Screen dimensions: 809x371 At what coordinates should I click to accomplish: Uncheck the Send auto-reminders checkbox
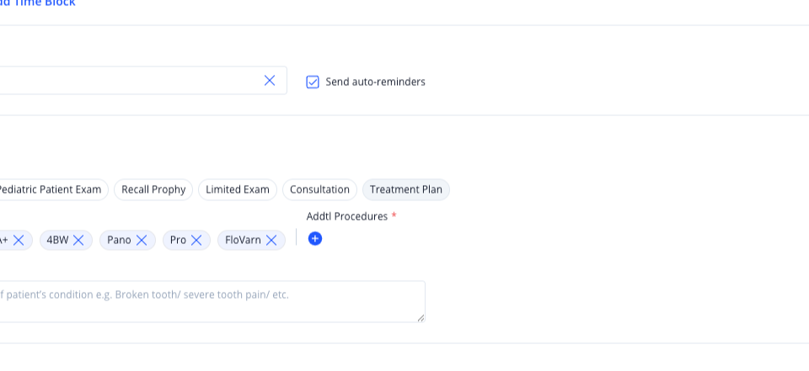(x=313, y=82)
